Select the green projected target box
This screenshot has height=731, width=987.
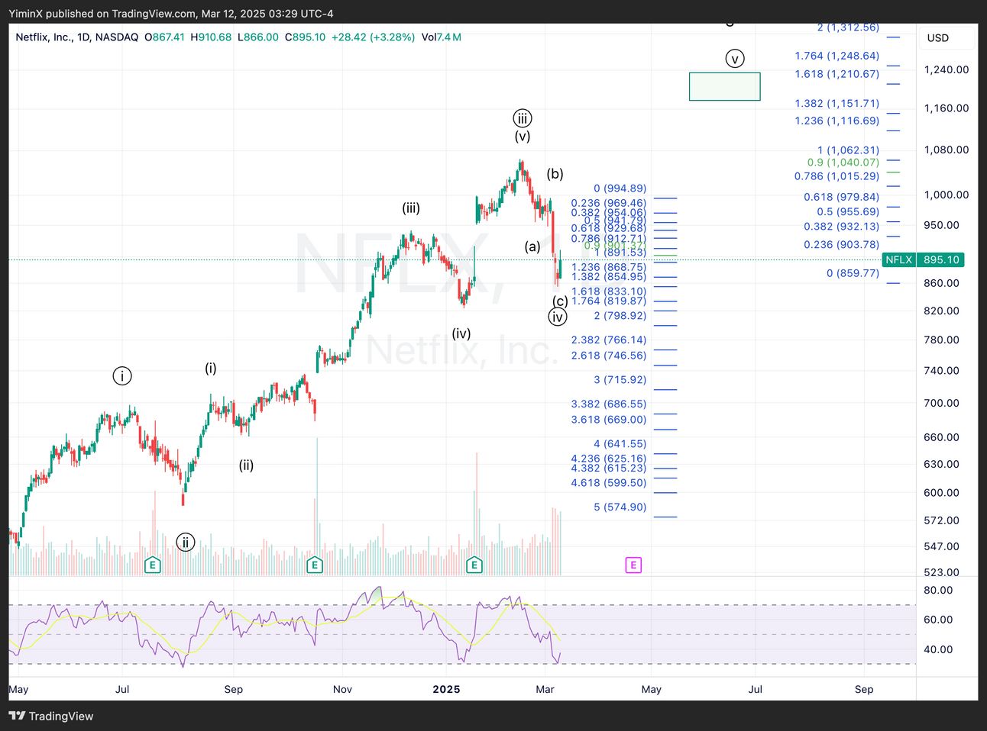(x=724, y=86)
